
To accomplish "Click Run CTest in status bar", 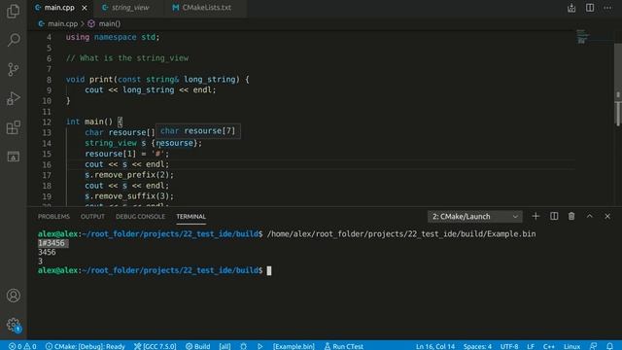I will [x=343, y=346].
